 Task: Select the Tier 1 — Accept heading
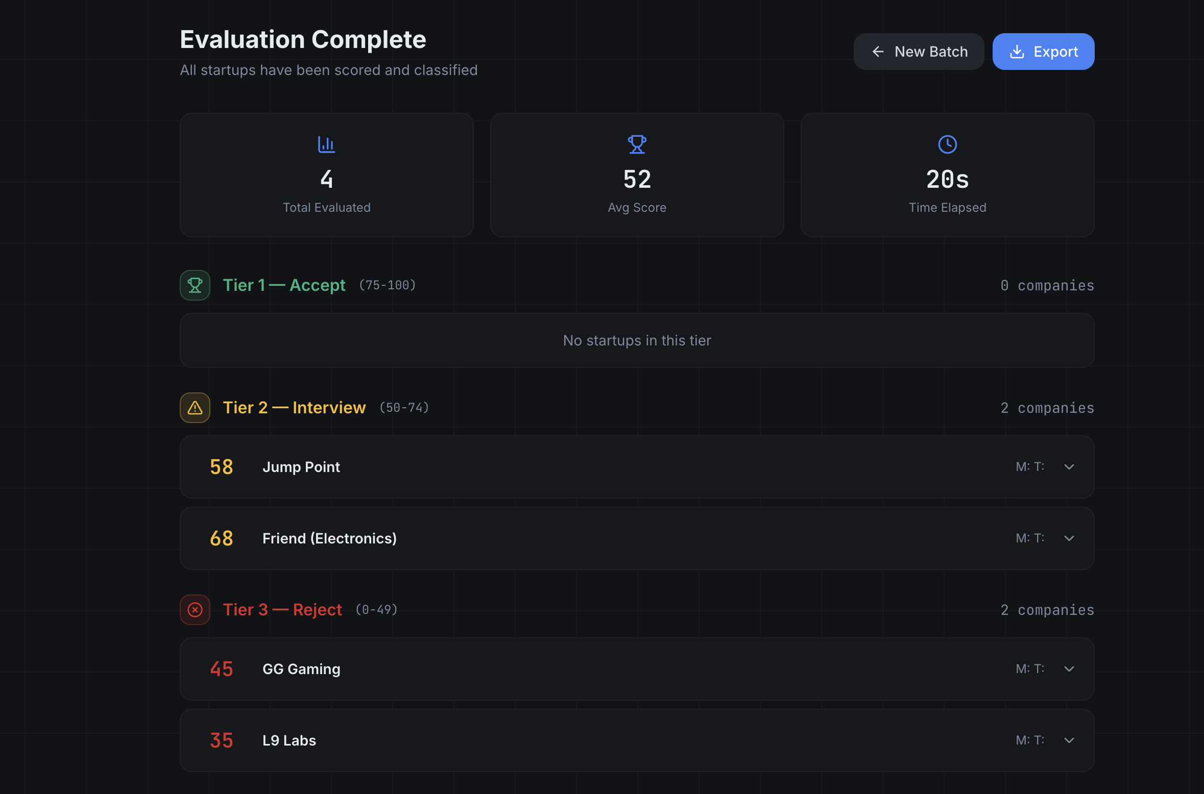click(284, 285)
